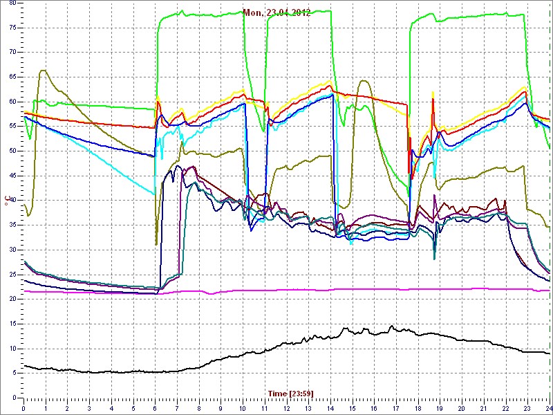Screen dimensions: 553x415
Task: Click the 50 label on temperature axis
Action: [12, 151]
